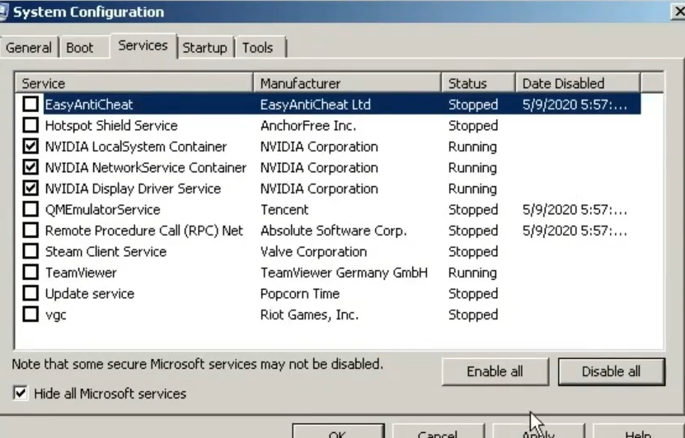Viewport: 685px width, 438px height.
Task: Click the Cancel button
Action: (x=438, y=431)
